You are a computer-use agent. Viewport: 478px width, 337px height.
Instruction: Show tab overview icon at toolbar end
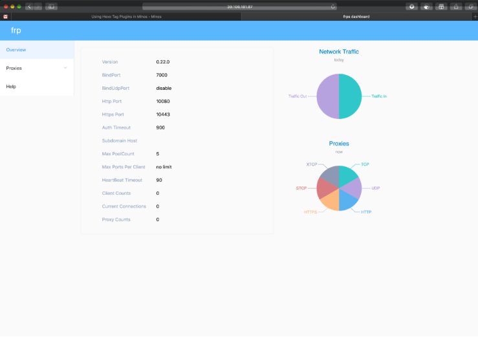coord(471,6)
